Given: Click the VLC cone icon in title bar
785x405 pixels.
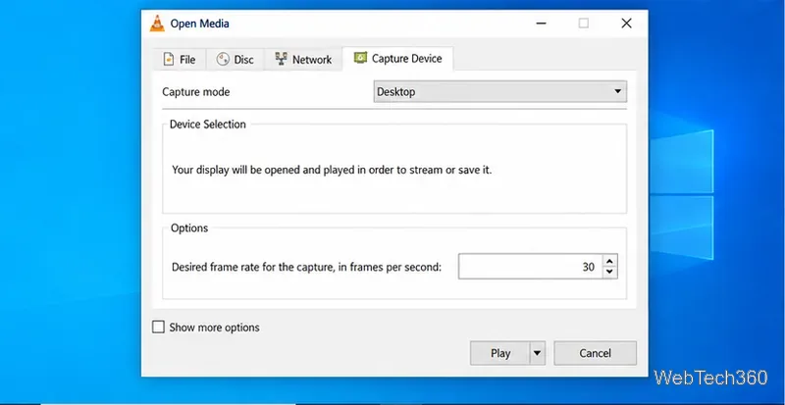Looking at the screenshot, I should (157, 24).
